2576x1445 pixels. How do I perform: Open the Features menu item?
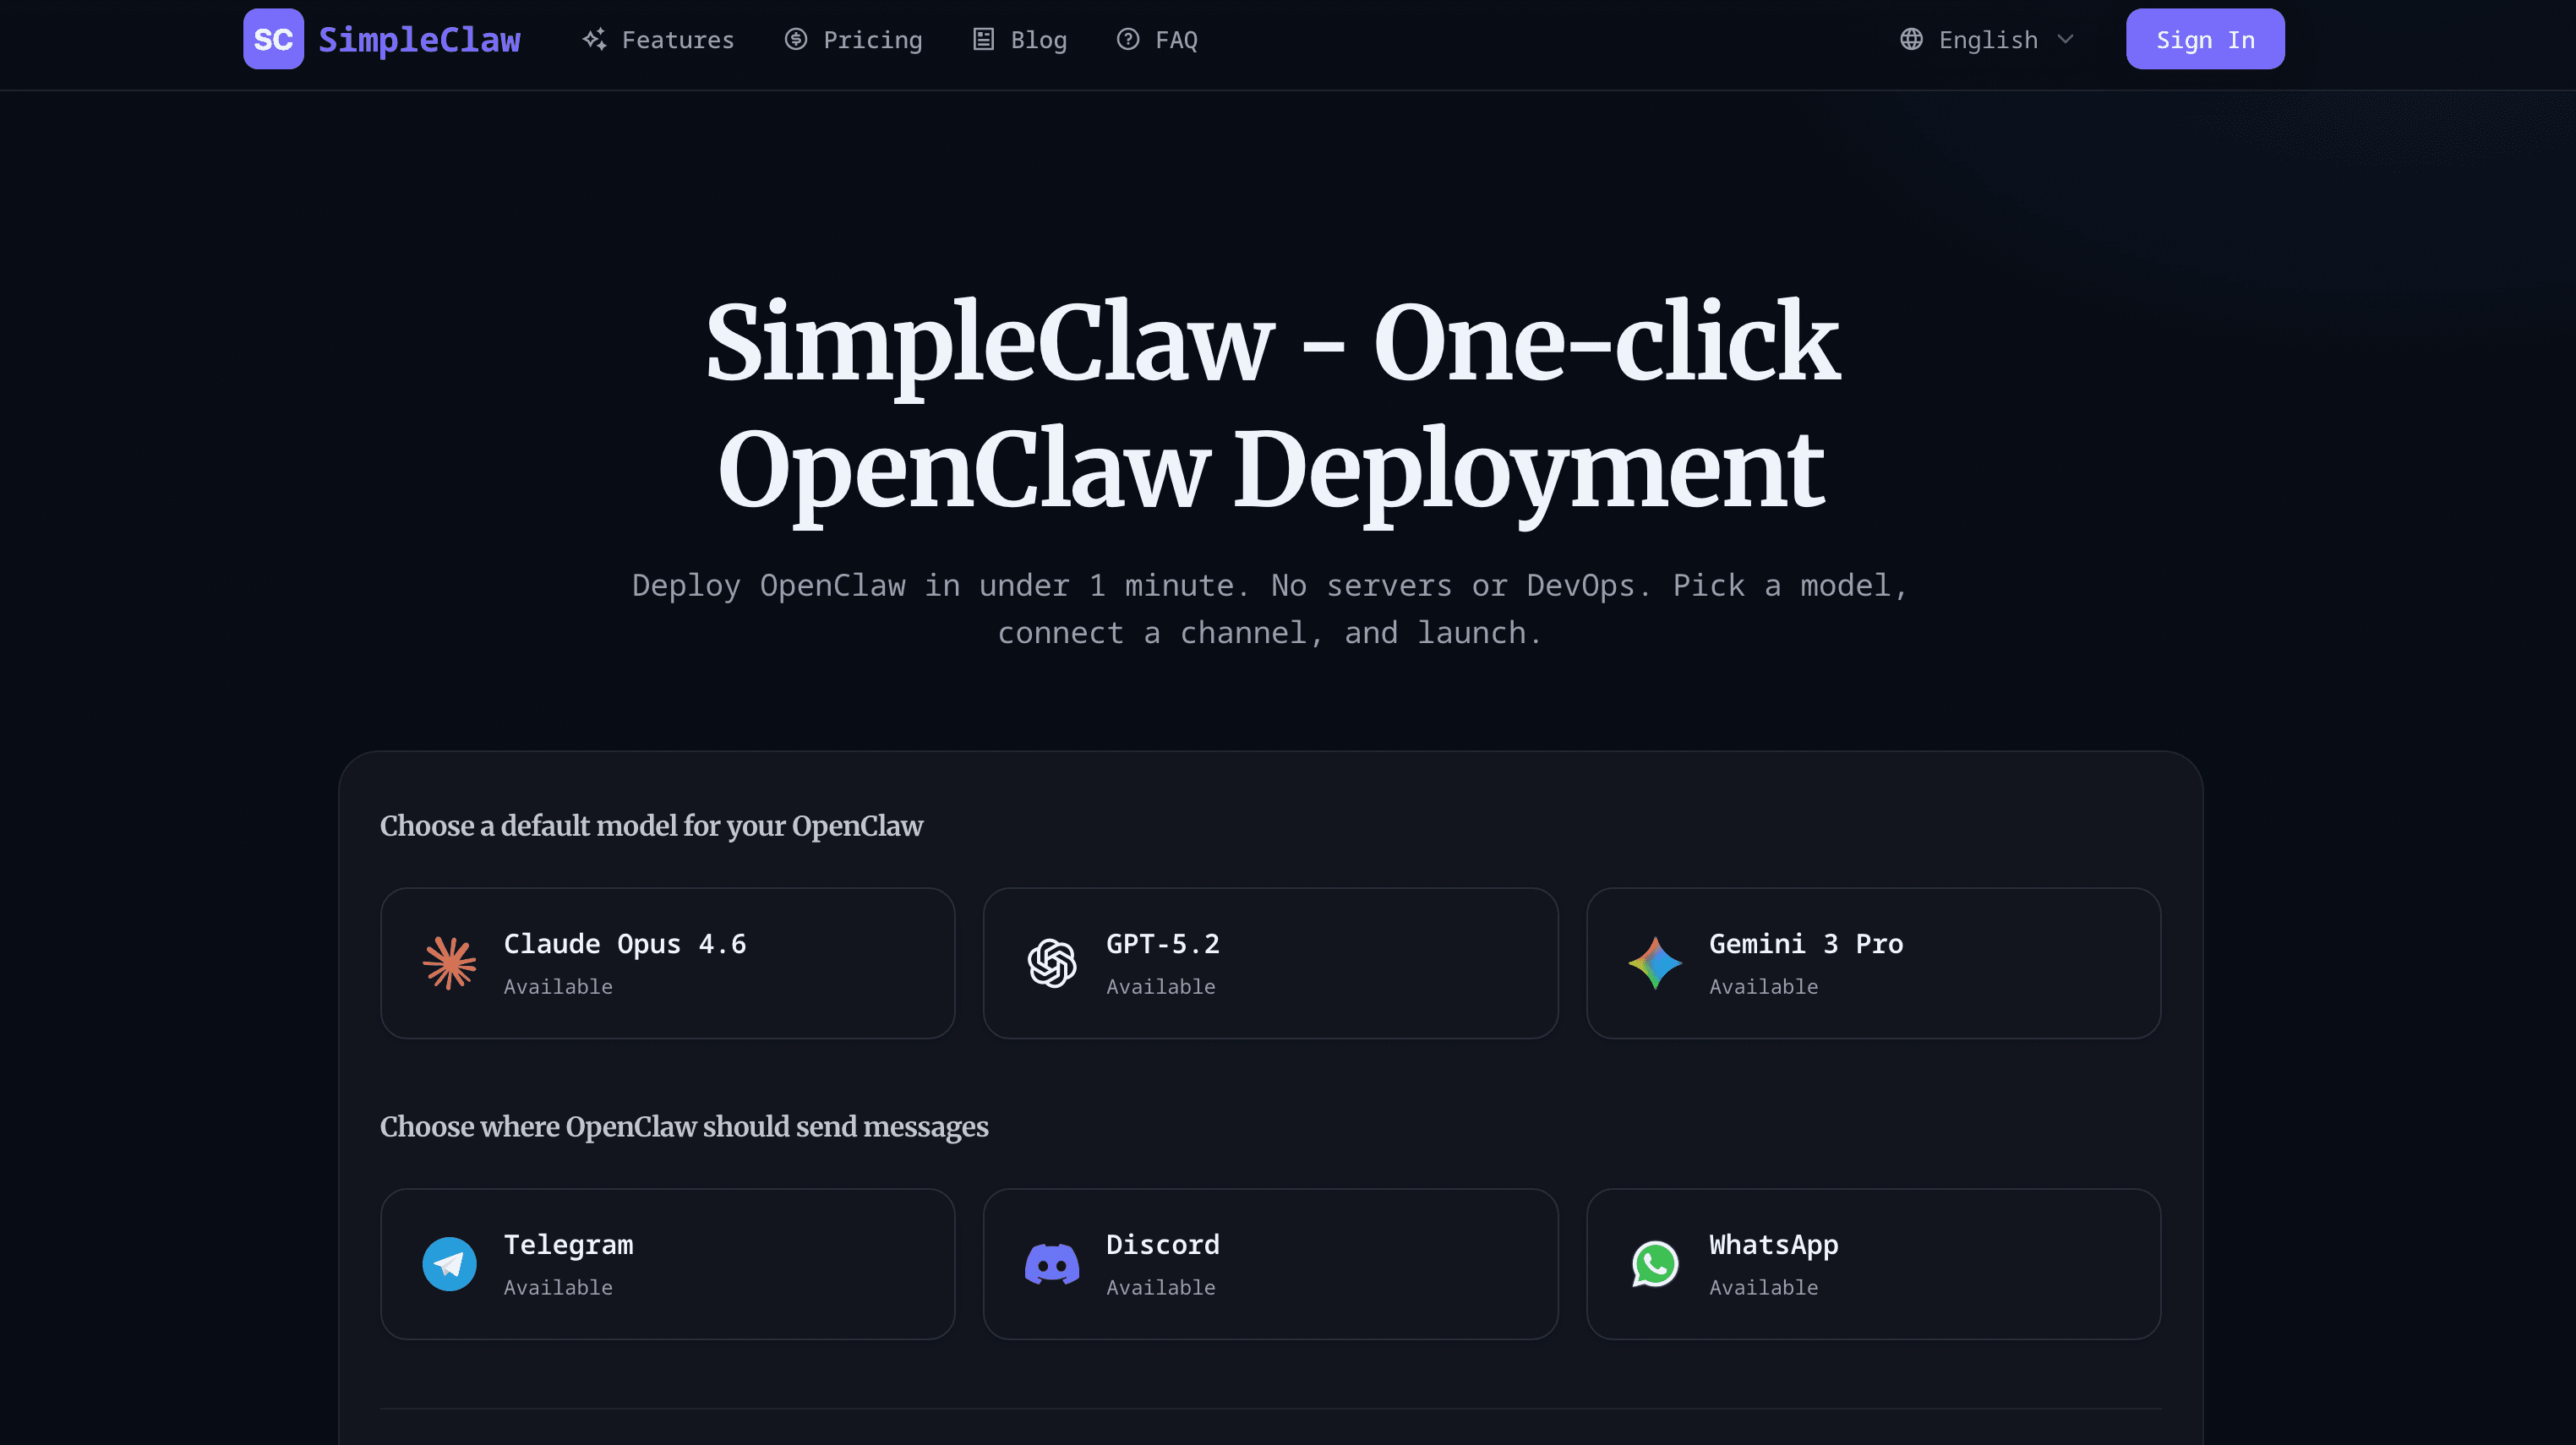click(x=677, y=39)
